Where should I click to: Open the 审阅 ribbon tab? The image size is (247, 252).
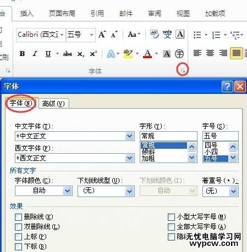point(155,13)
